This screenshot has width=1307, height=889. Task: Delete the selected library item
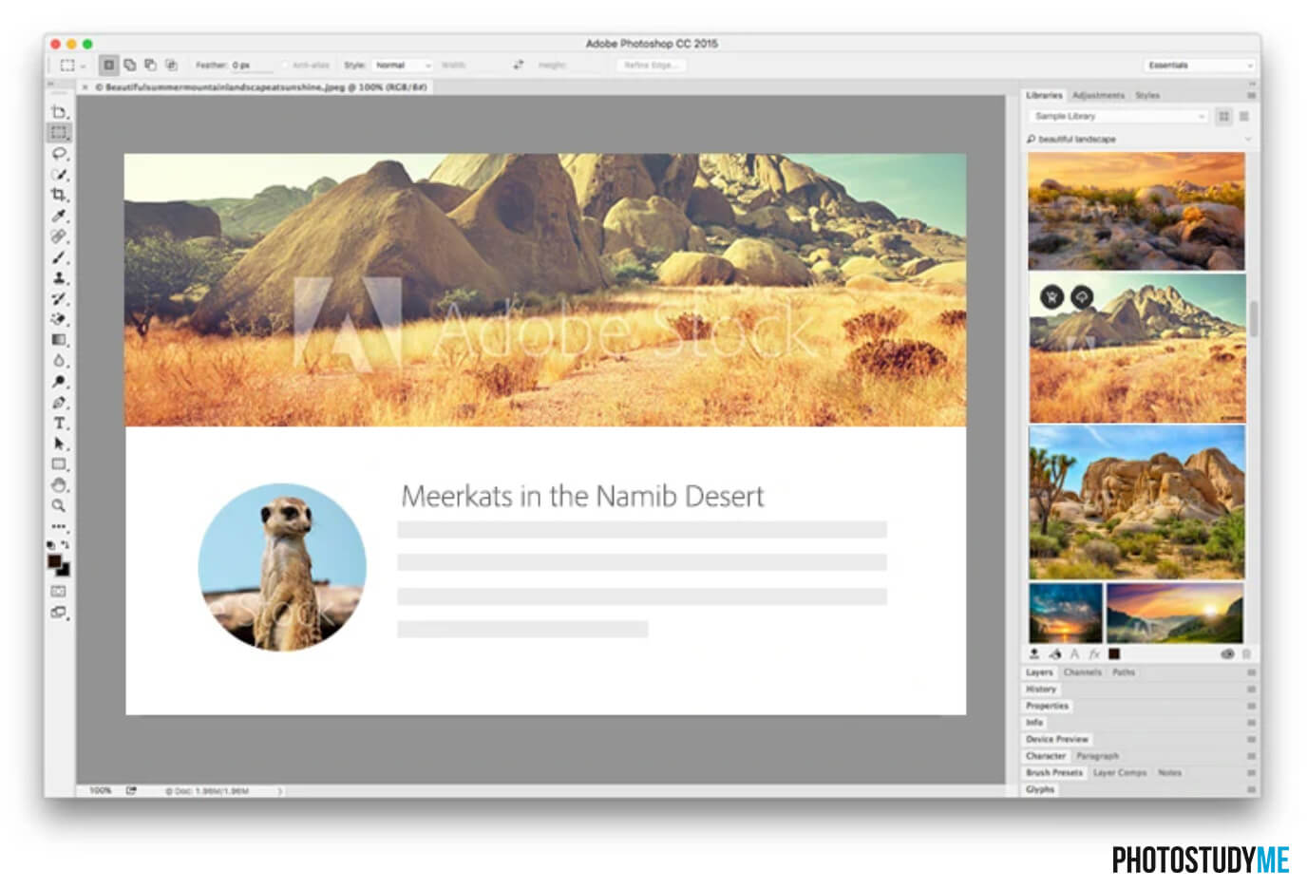coord(1246,654)
